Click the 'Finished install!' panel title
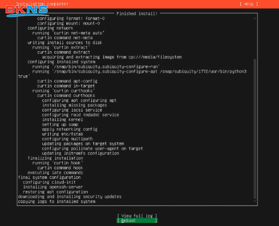The width and height of the screenshot is (279, 226). pyautogui.click(x=137, y=13)
